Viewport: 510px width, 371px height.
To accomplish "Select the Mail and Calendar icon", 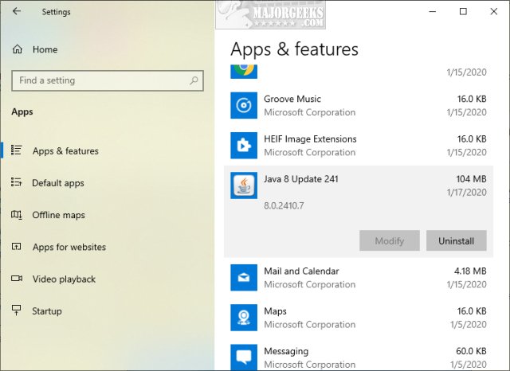I will tap(243, 277).
